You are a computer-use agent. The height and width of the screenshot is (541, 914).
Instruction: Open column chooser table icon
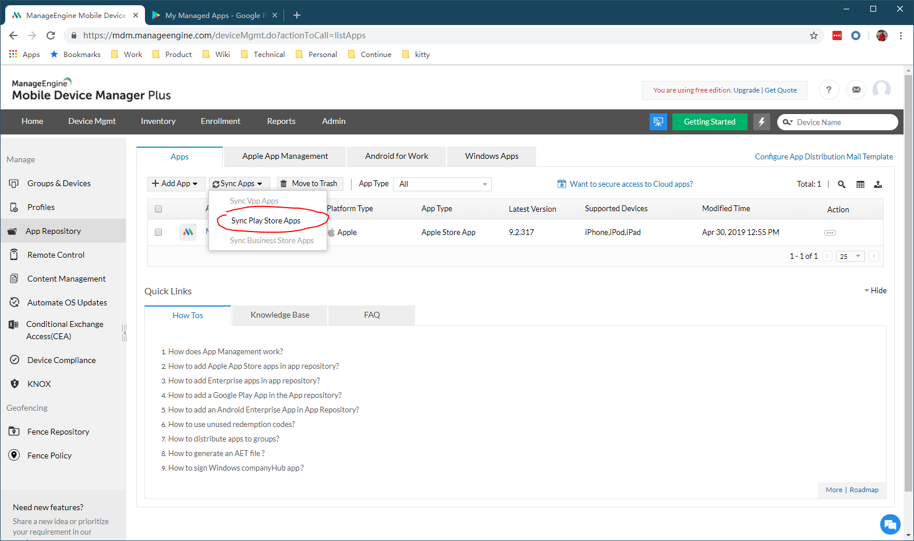click(x=860, y=184)
